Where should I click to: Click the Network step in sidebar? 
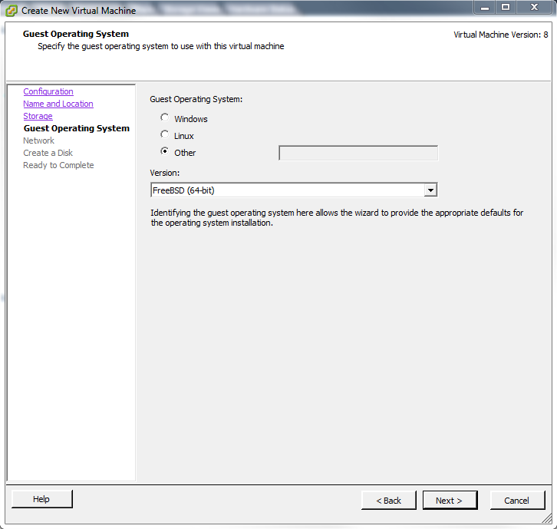[x=38, y=141]
